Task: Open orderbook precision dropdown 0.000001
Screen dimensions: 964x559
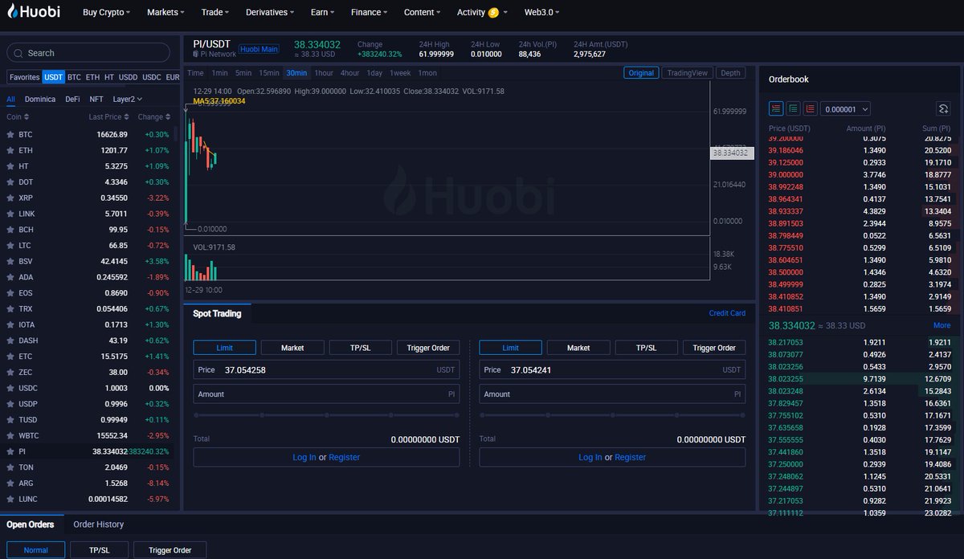Action: click(845, 109)
